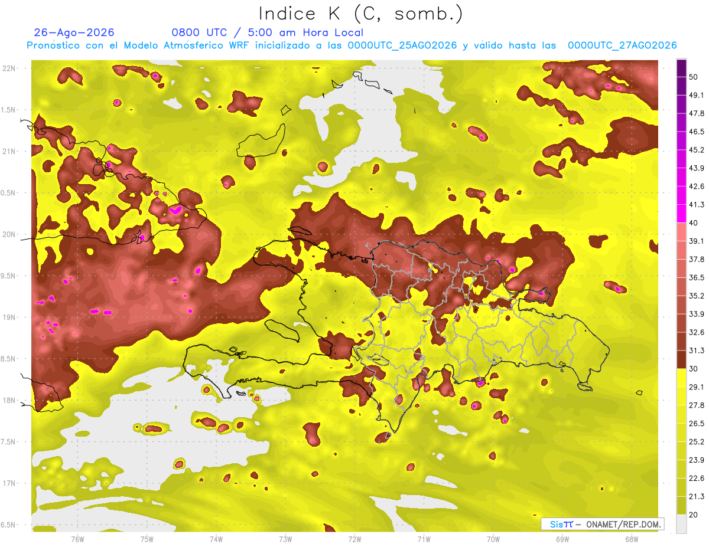Viewport: 709px width, 547px height.
Task: Click the colorbar value '41.3'
Action: click(x=697, y=205)
